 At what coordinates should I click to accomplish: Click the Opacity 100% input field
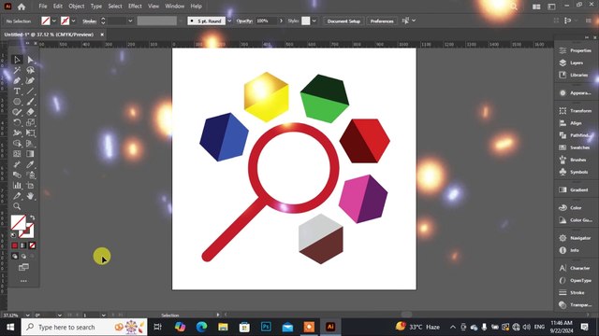pos(266,21)
